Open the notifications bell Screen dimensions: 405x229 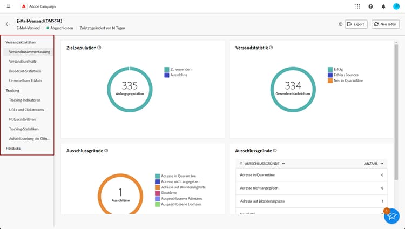[x=383, y=6]
